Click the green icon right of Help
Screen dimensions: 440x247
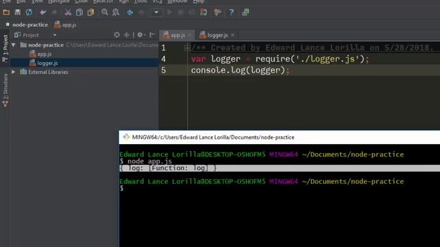coord(245,12)
